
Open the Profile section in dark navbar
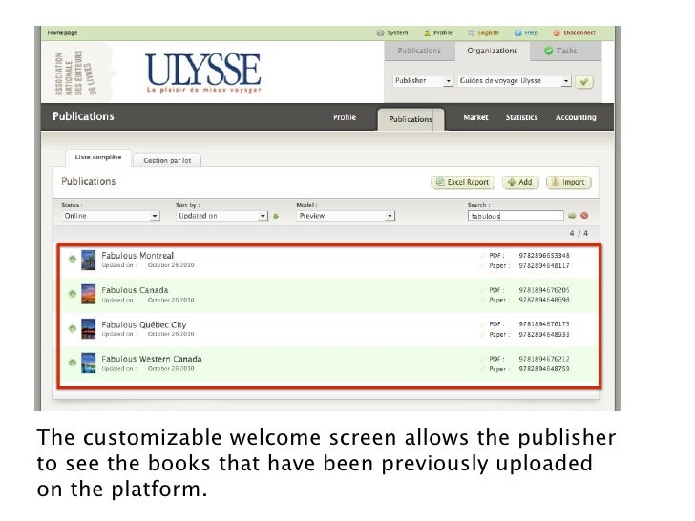click(345, 117)
